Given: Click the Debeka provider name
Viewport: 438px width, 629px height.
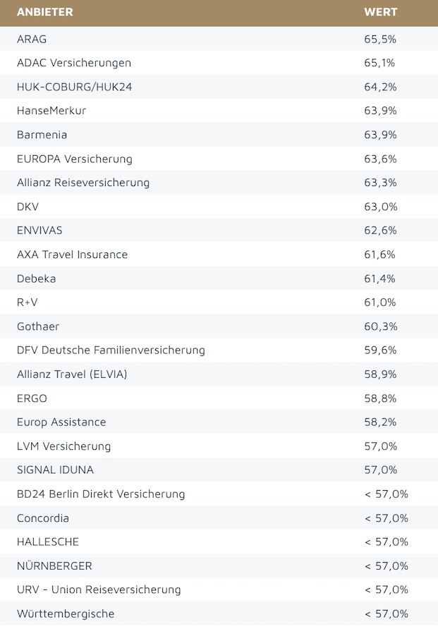Looking at the screenshot, I should pos(36,279).
